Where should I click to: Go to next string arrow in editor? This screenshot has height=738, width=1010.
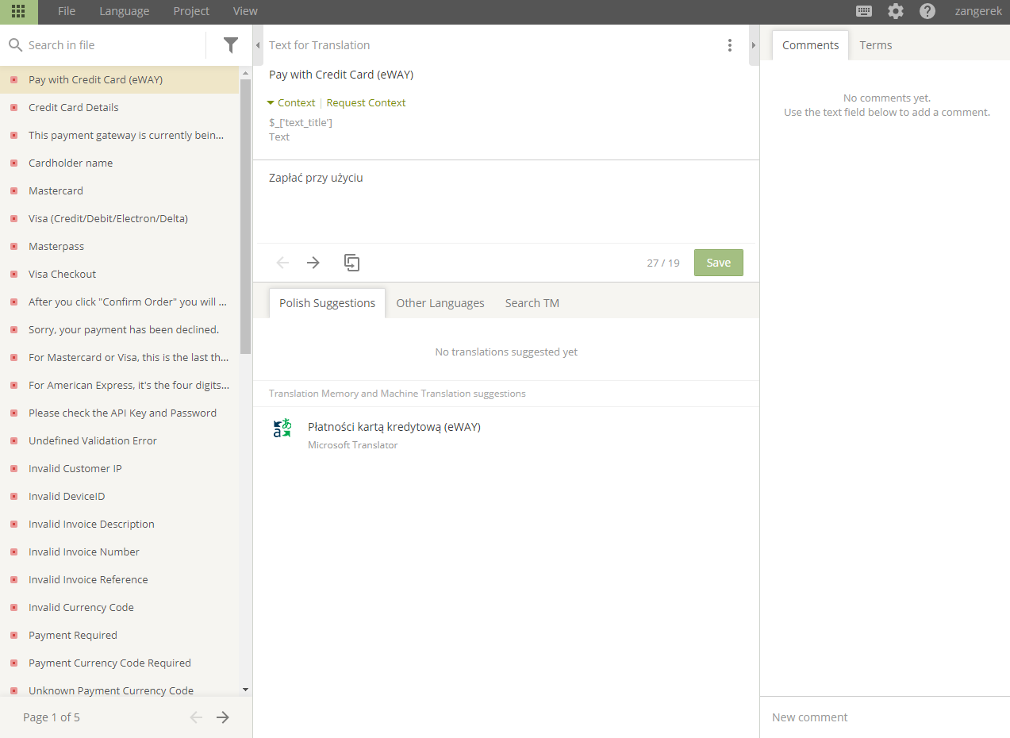pyautogui.click(x=313, y=263)
